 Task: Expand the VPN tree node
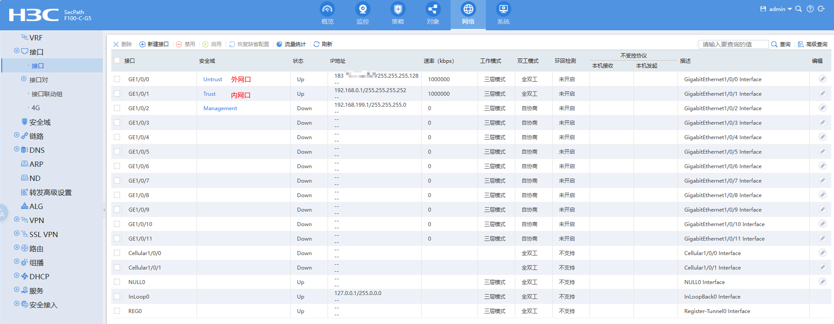click(17, 220)
